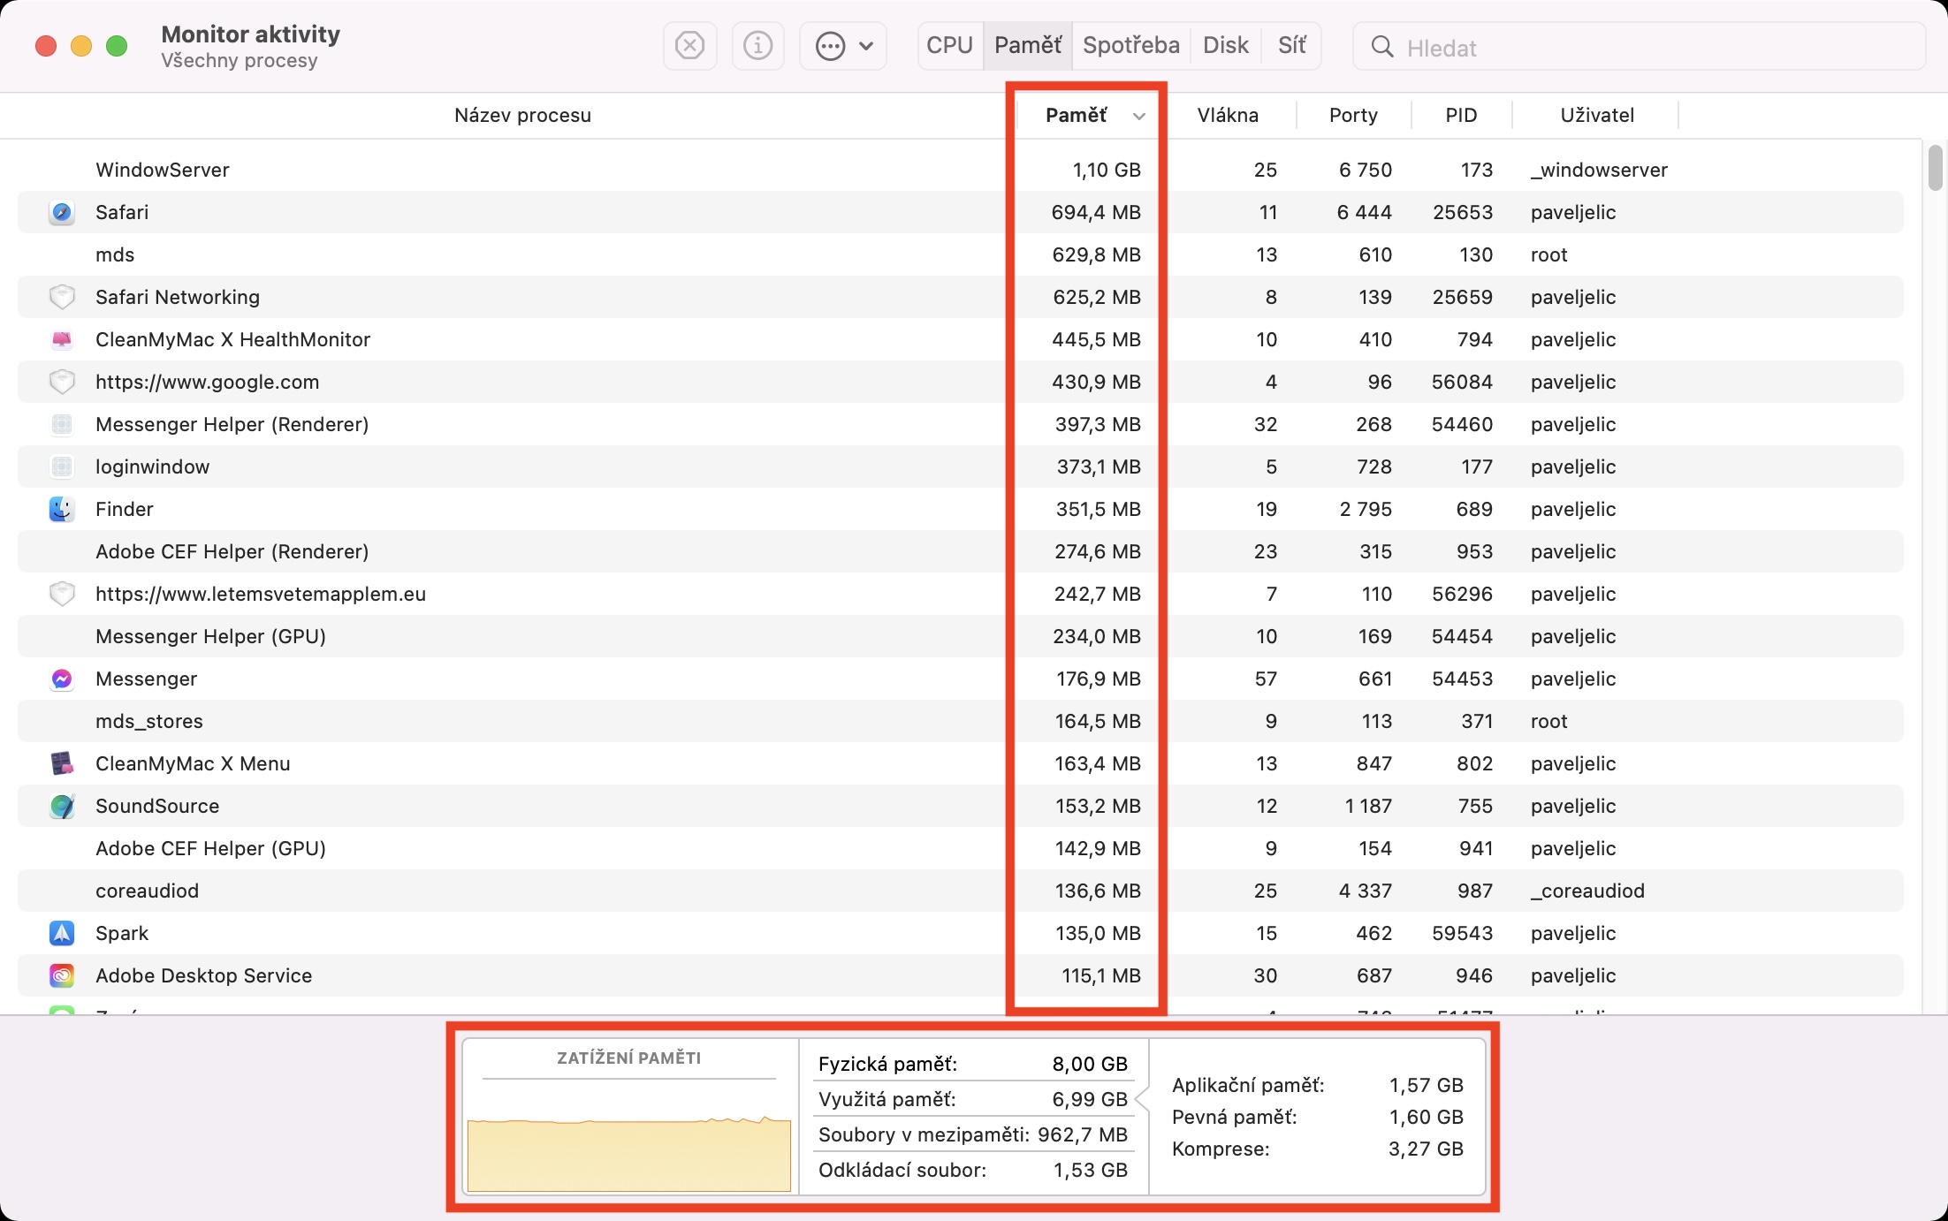The width and height of the screenshot is (1948, 1221).
Task: Click the stop process X icon
Action: point(689,45)
